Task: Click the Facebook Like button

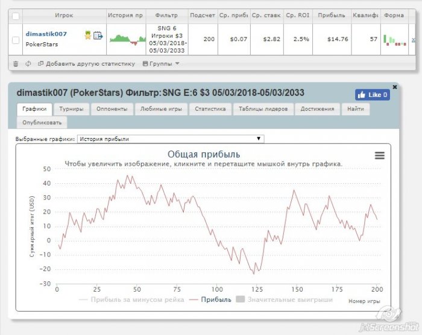Action: pos(372,95)
